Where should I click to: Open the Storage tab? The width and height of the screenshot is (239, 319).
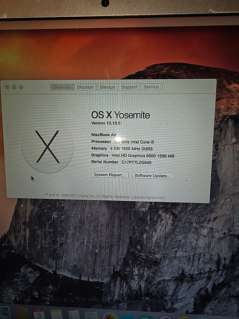click(x=107, y=87)
